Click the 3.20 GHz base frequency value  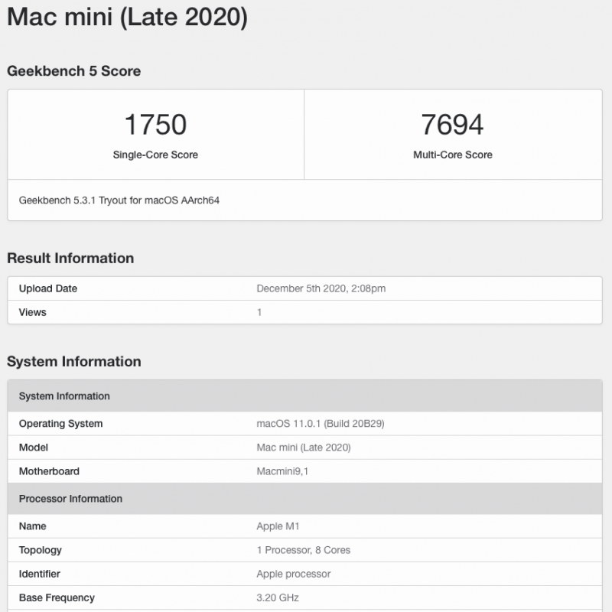pyautogui.click(x=278, y=597)
